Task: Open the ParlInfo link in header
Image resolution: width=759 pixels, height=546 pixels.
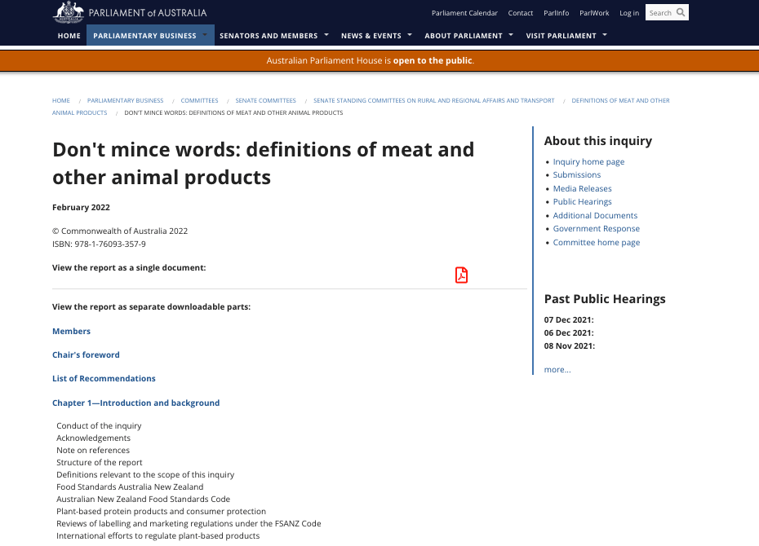Action: [556, 13]
